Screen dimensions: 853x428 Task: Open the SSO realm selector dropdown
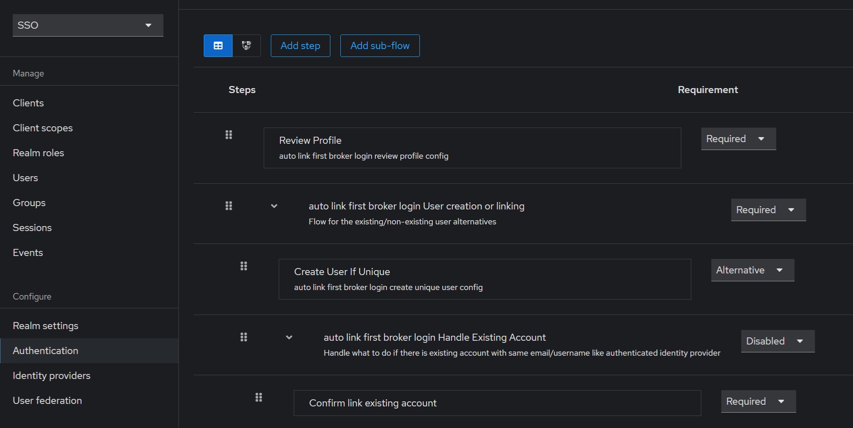(88, 25)
